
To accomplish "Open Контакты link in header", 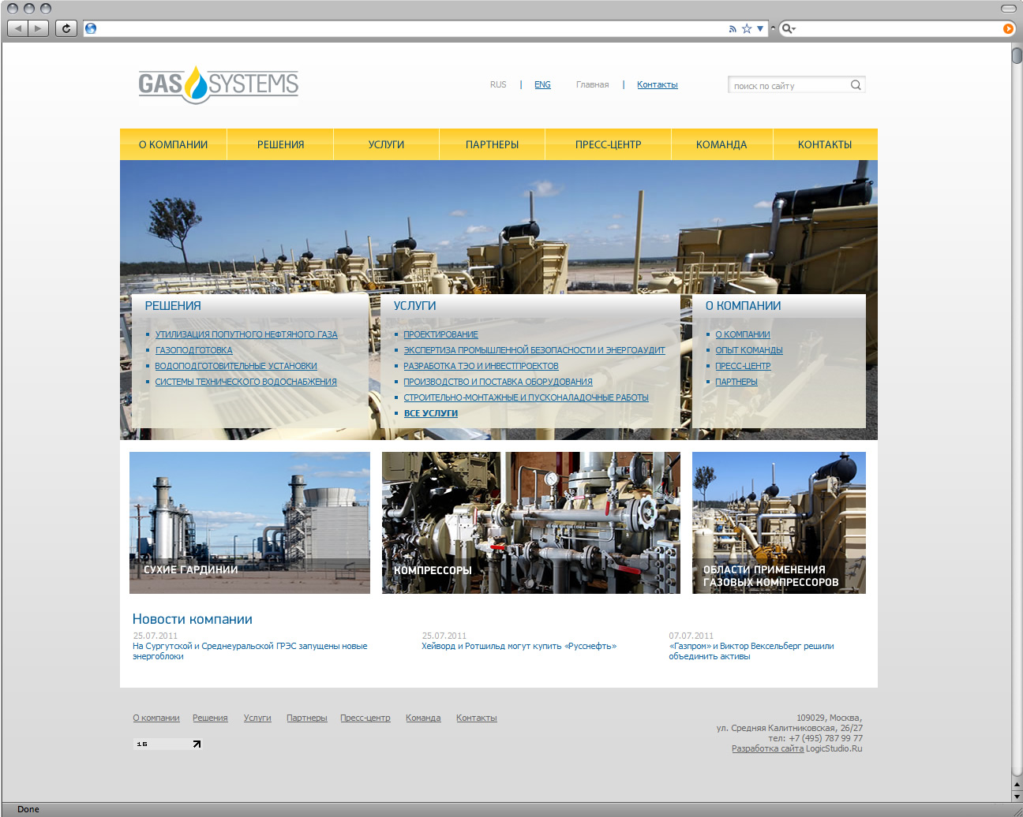I will click(658, 84).
